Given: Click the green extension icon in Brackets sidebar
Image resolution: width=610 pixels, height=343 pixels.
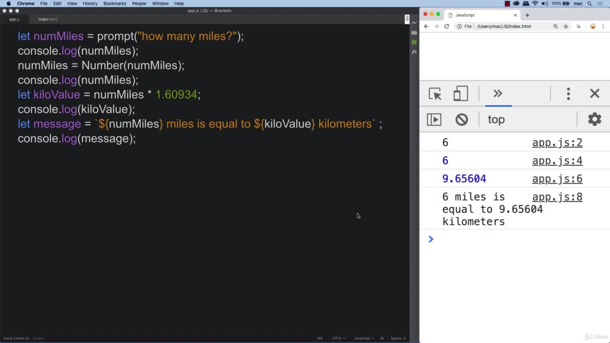Looking at the screenshot, I should pyautogui.click(x=414, y=42).
